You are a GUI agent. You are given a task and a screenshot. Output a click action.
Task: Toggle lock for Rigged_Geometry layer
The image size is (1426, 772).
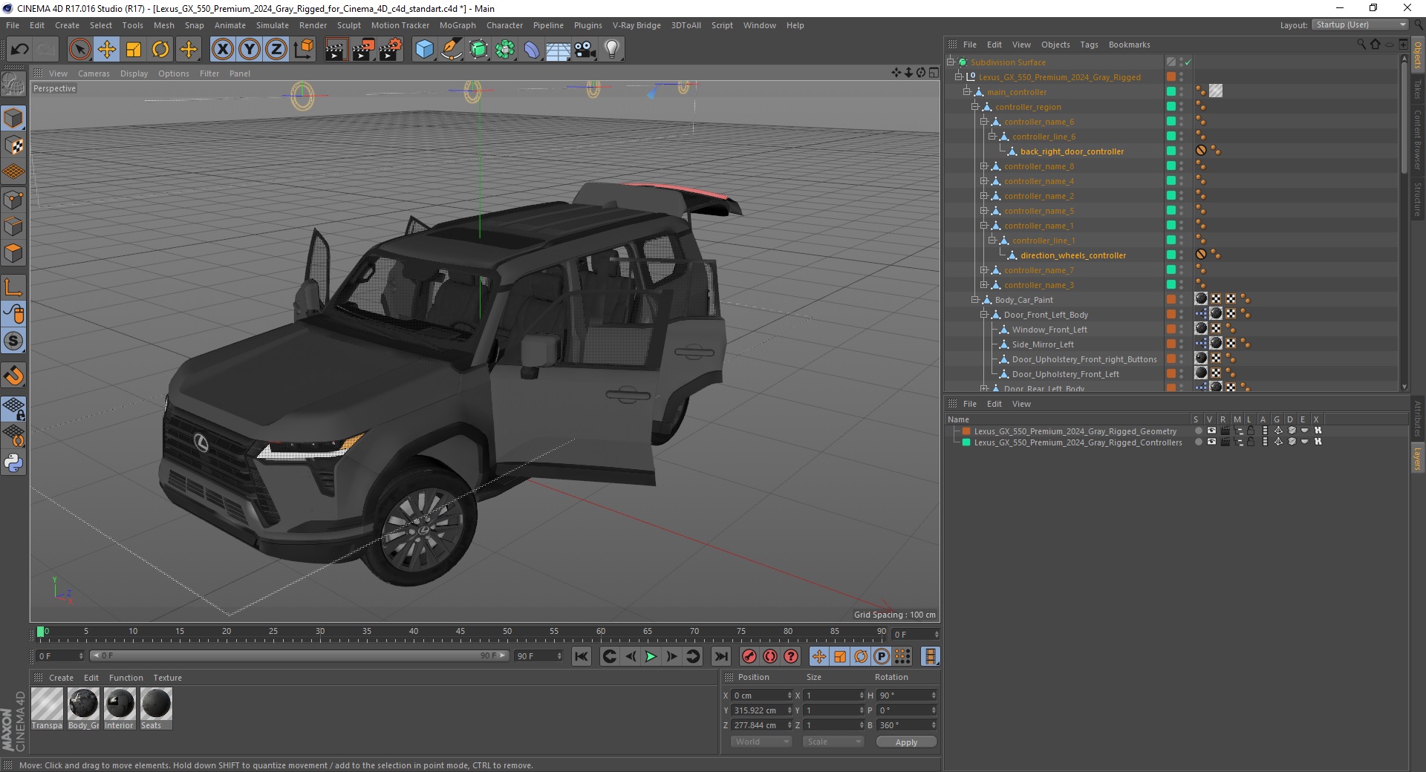coord(1251,431)
